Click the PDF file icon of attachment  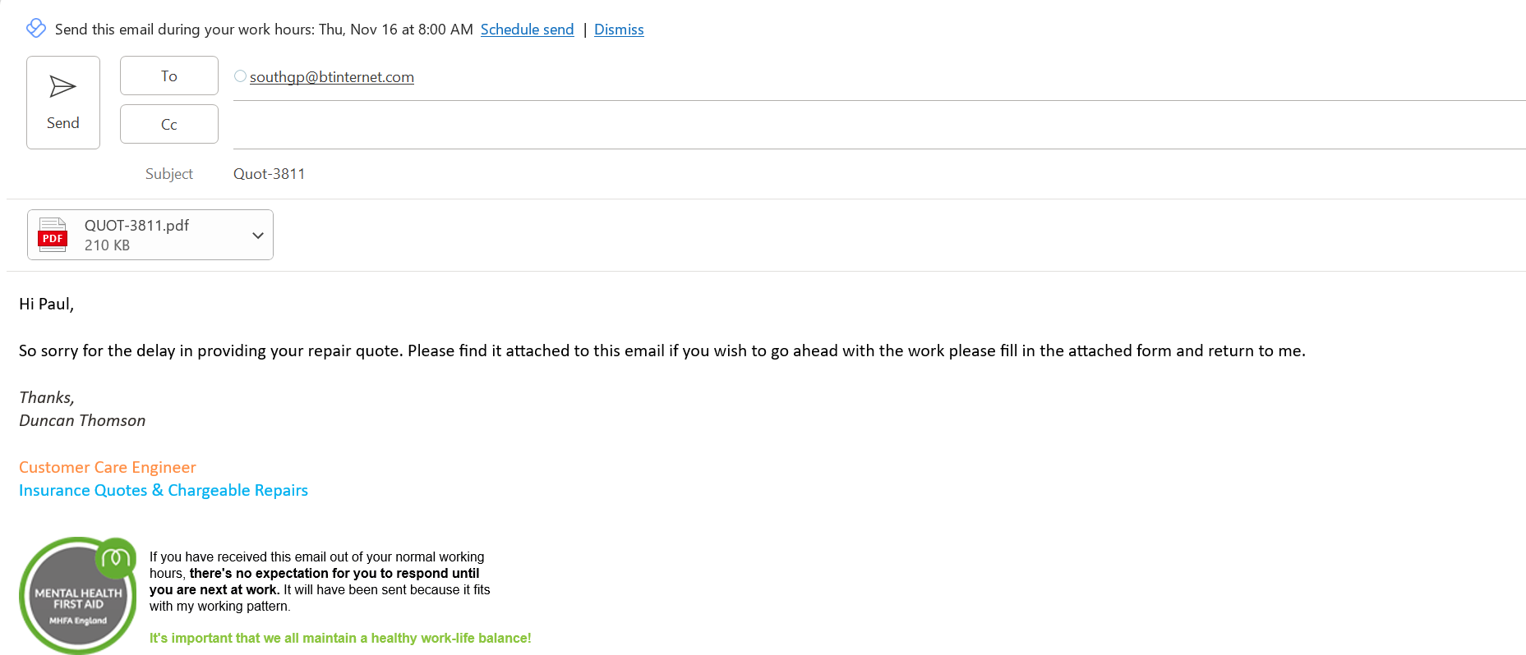pyautogui.click(x=53, y=235)
